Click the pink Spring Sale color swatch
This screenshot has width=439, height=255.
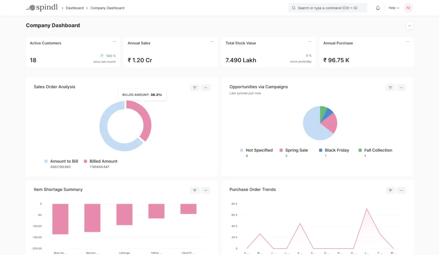(x=282, y=150)
